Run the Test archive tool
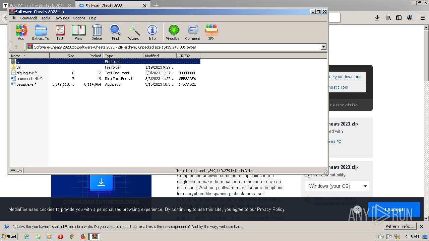This screenshot has height=241, width=429. (x=60, y=32)
